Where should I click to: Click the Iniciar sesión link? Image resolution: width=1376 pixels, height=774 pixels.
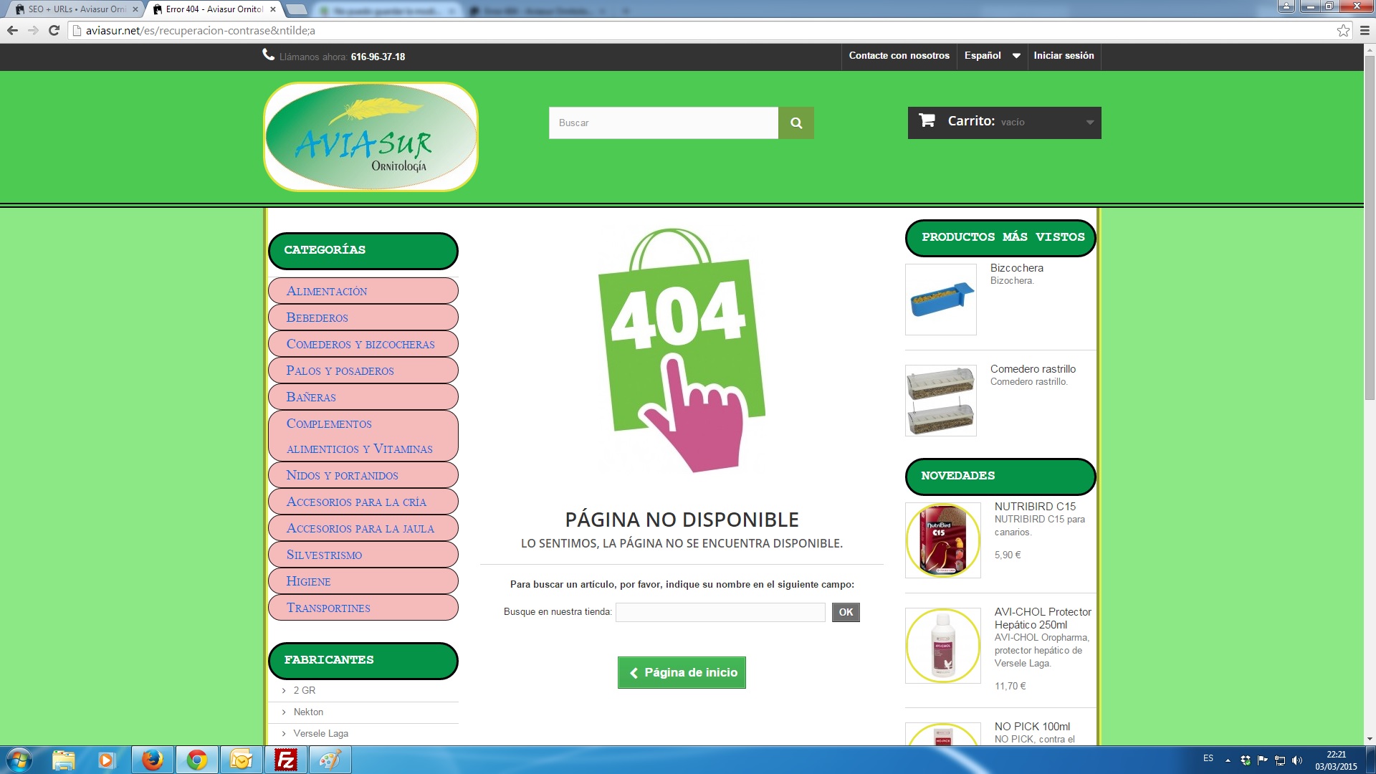click(1064, 56)
